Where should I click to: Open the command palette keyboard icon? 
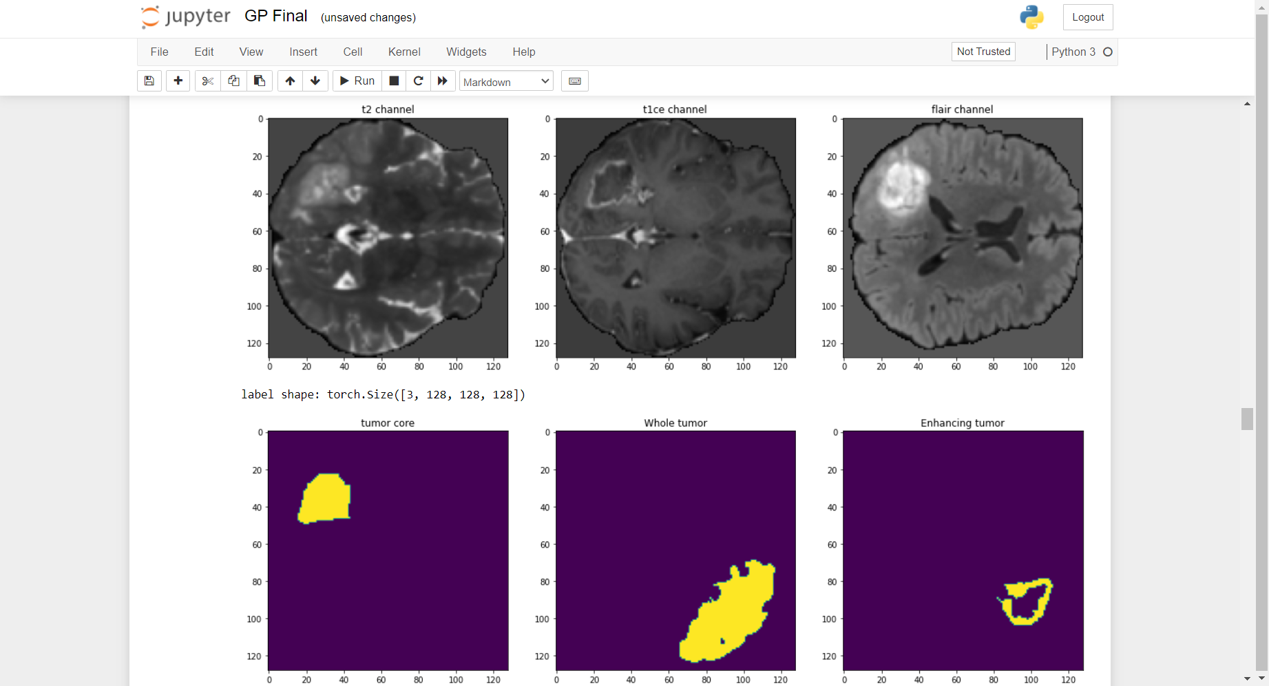[575, 81]
